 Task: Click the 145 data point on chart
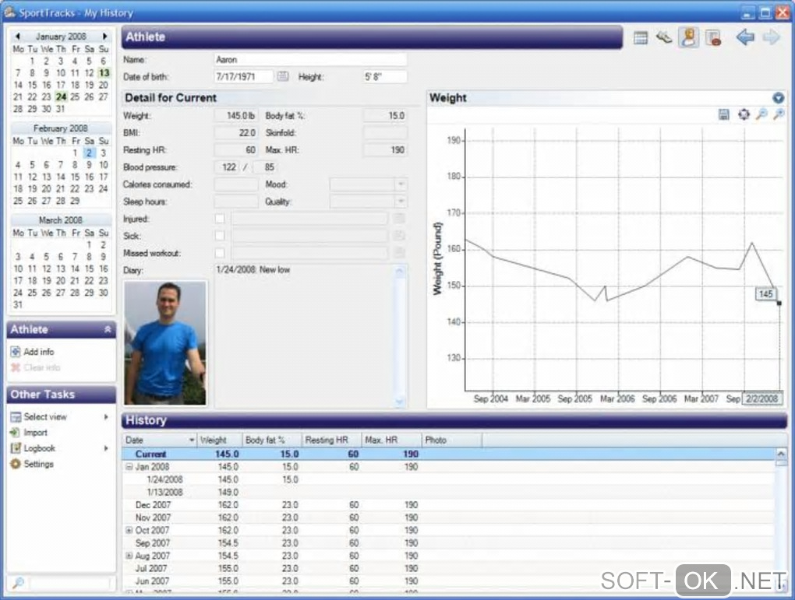[x=779, y=304]
